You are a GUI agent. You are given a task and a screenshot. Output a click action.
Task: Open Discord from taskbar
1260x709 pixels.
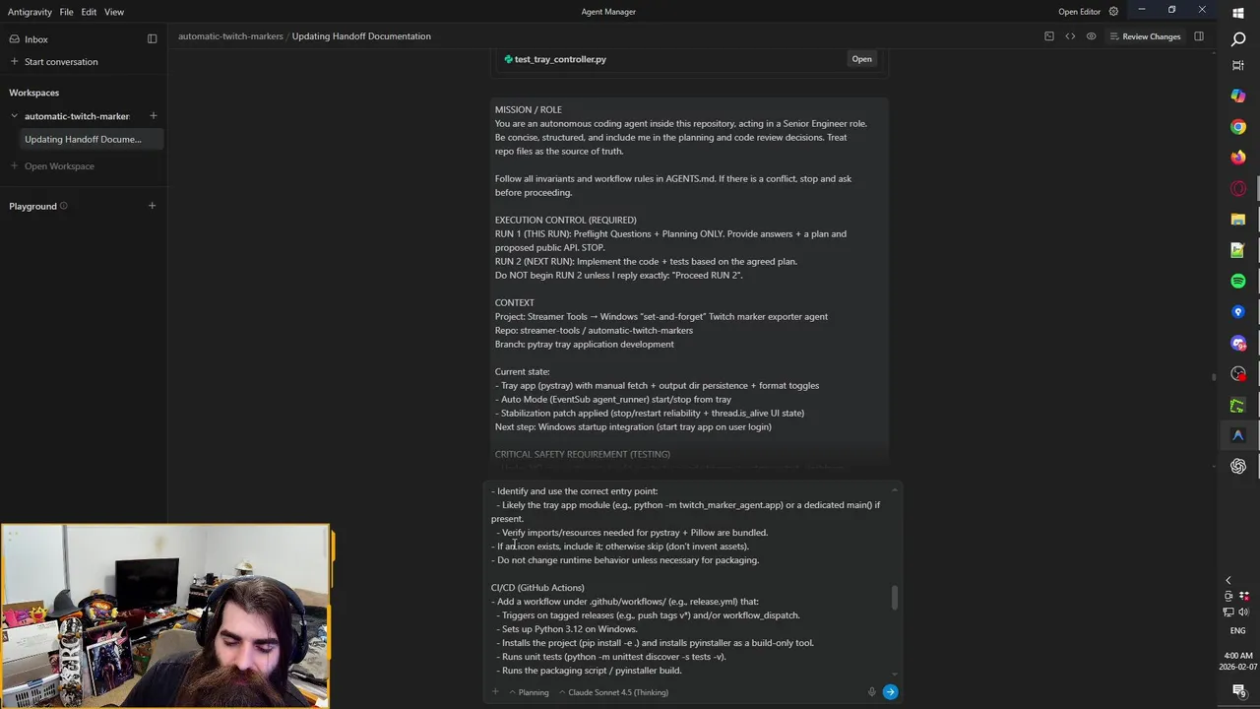[x=1238, y=343]
